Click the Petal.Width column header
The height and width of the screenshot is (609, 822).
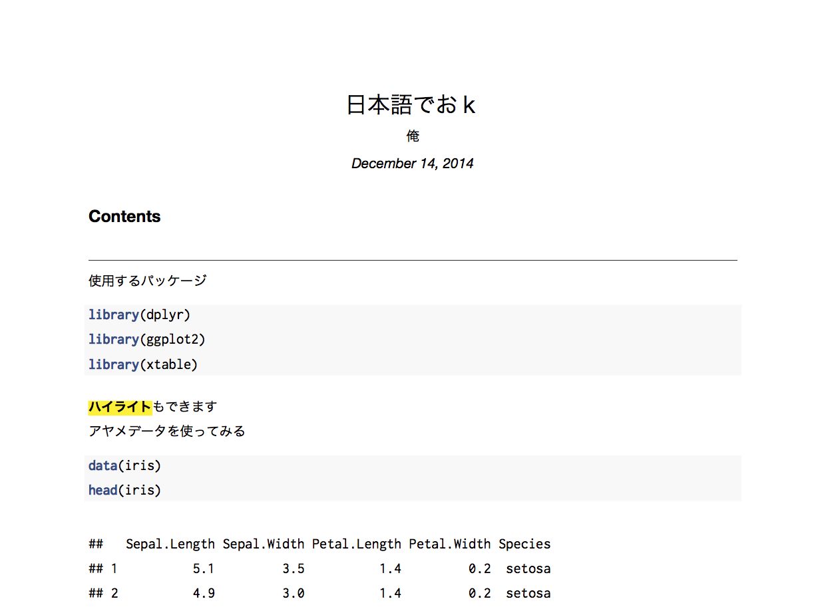pos(448,543)
